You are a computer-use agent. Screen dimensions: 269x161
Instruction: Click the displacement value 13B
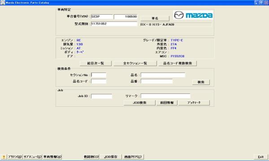point(80,44)
